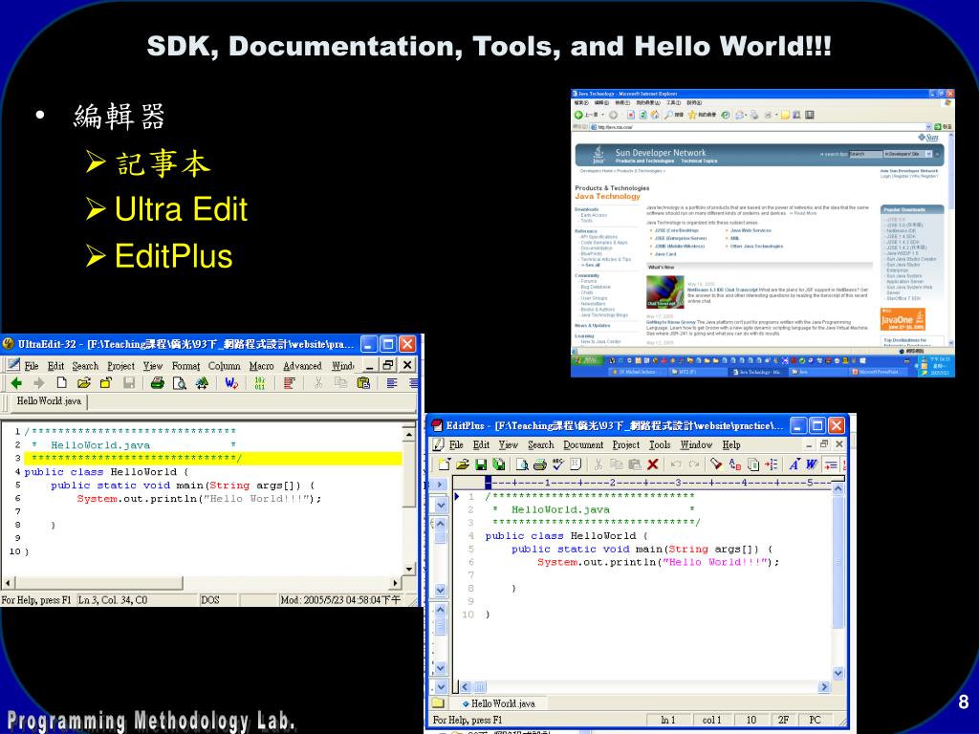Click UltraEdit Copy icon

pyautogui.click(x=340, y=382)
